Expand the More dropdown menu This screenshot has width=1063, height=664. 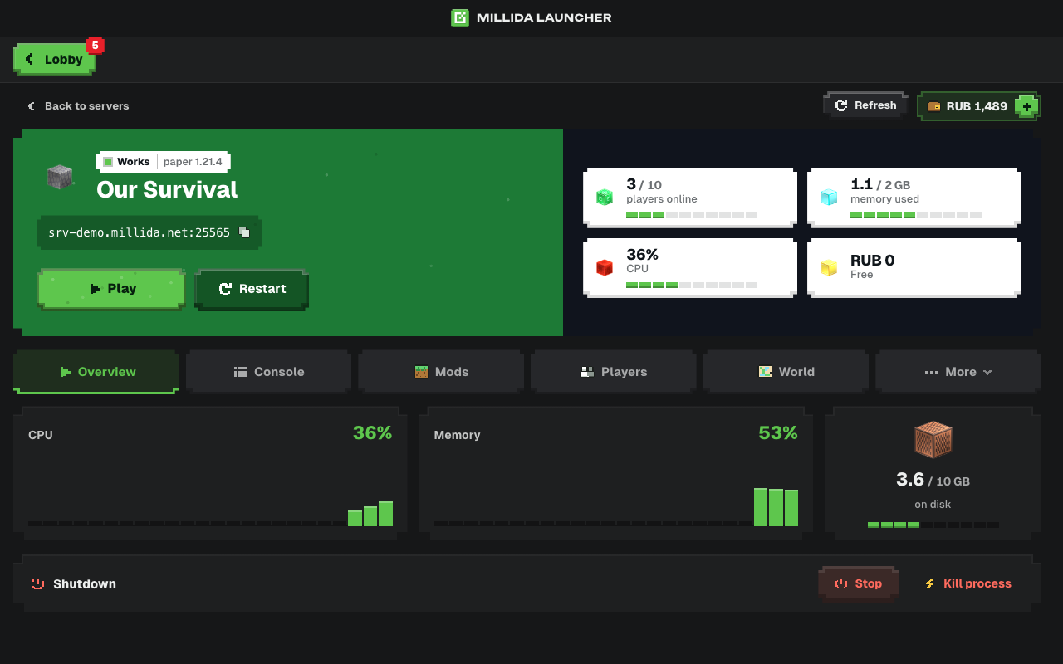pyautogui.click(x=958, y=371)
